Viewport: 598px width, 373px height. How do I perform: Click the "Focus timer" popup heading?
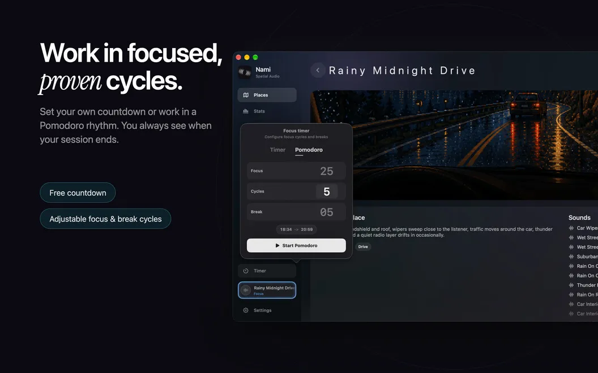pos(296,131)
